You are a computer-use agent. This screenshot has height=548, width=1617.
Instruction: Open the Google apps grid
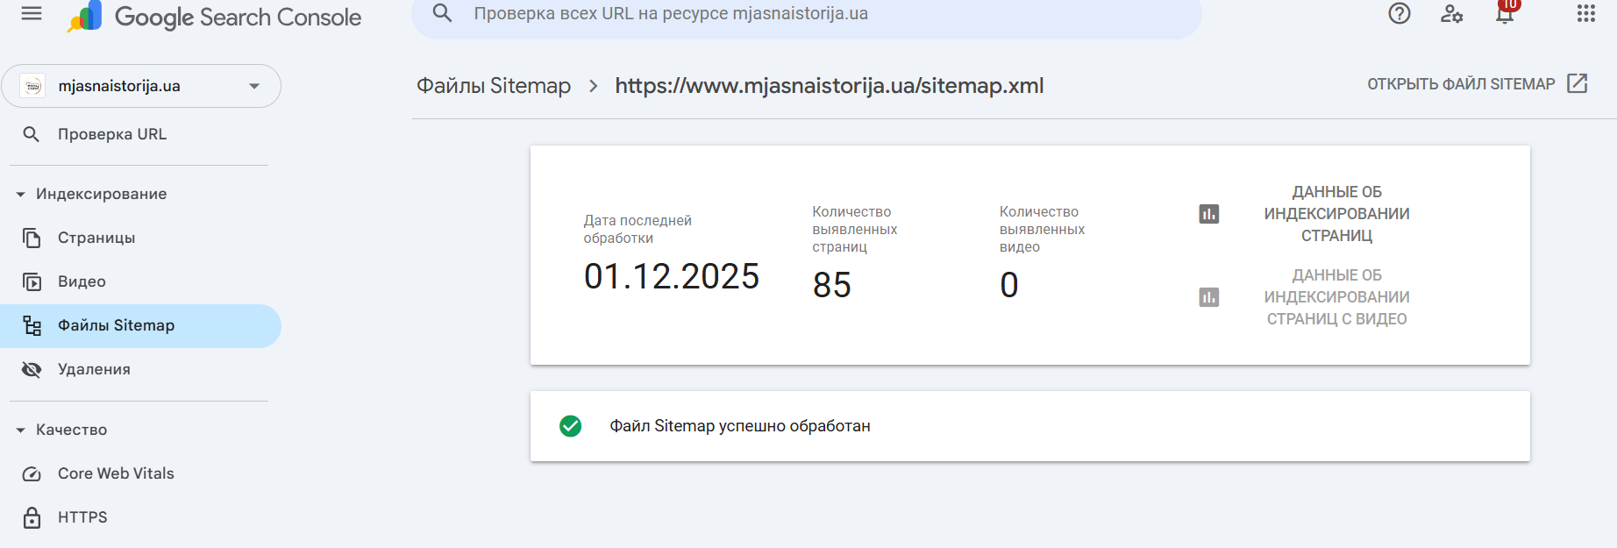click(1585, 13)
